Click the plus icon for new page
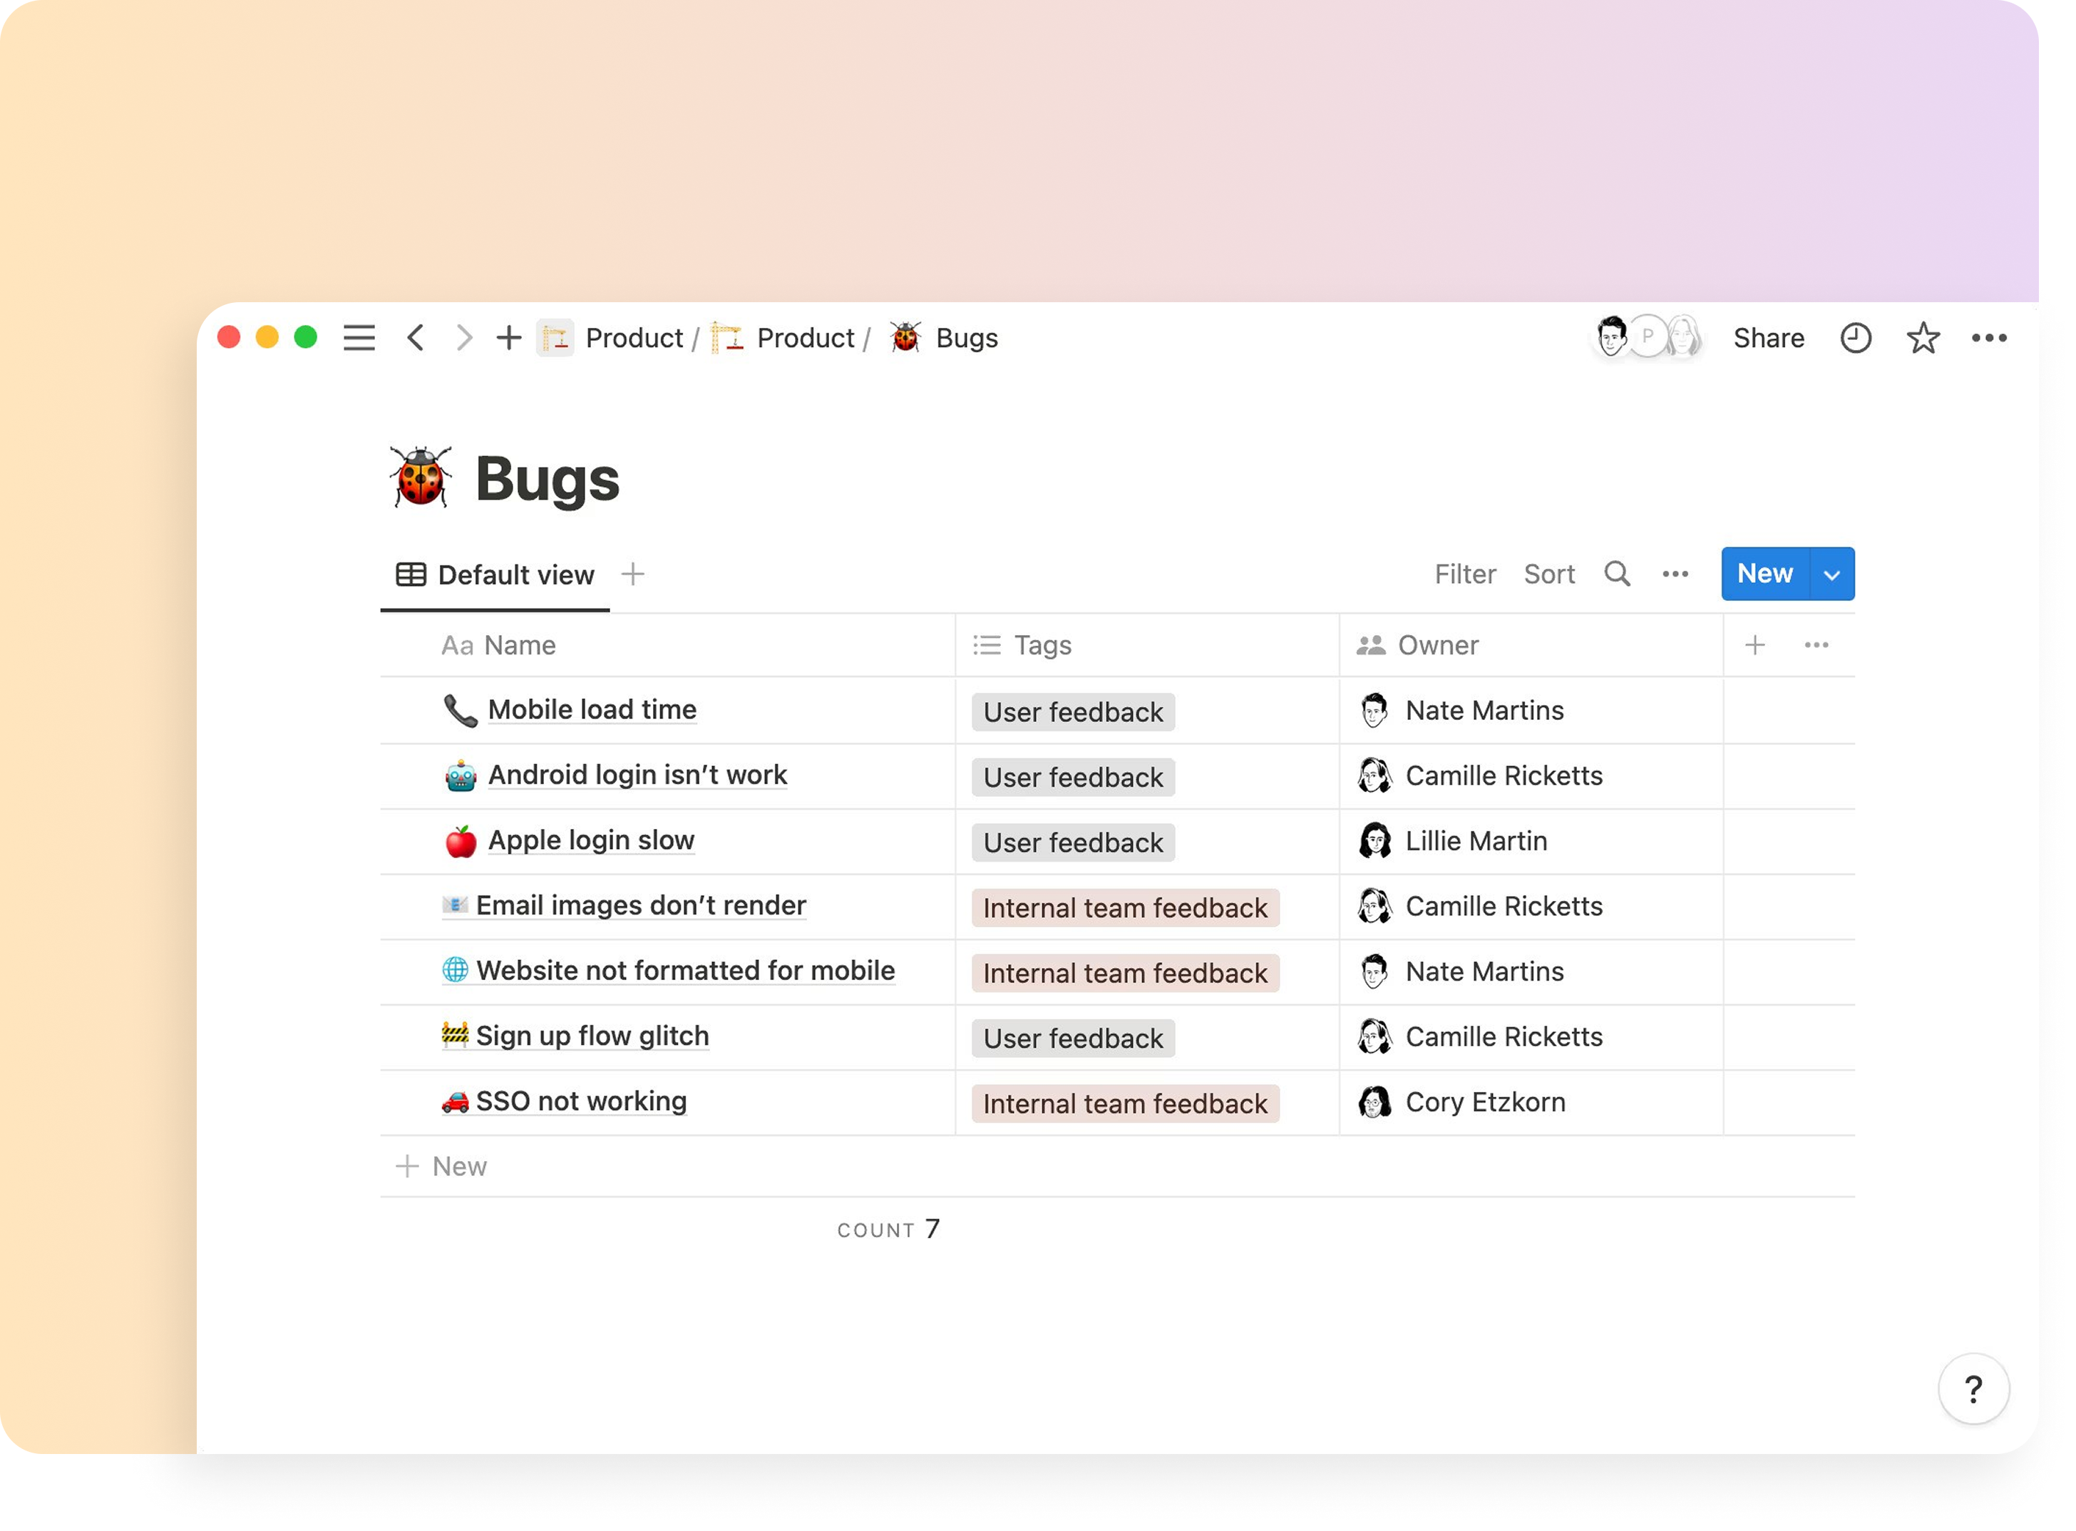 point(509,339)
